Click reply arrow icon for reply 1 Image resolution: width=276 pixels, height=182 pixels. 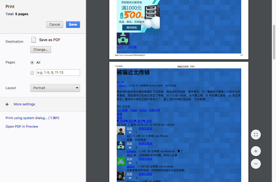click(x=130, y=132)
